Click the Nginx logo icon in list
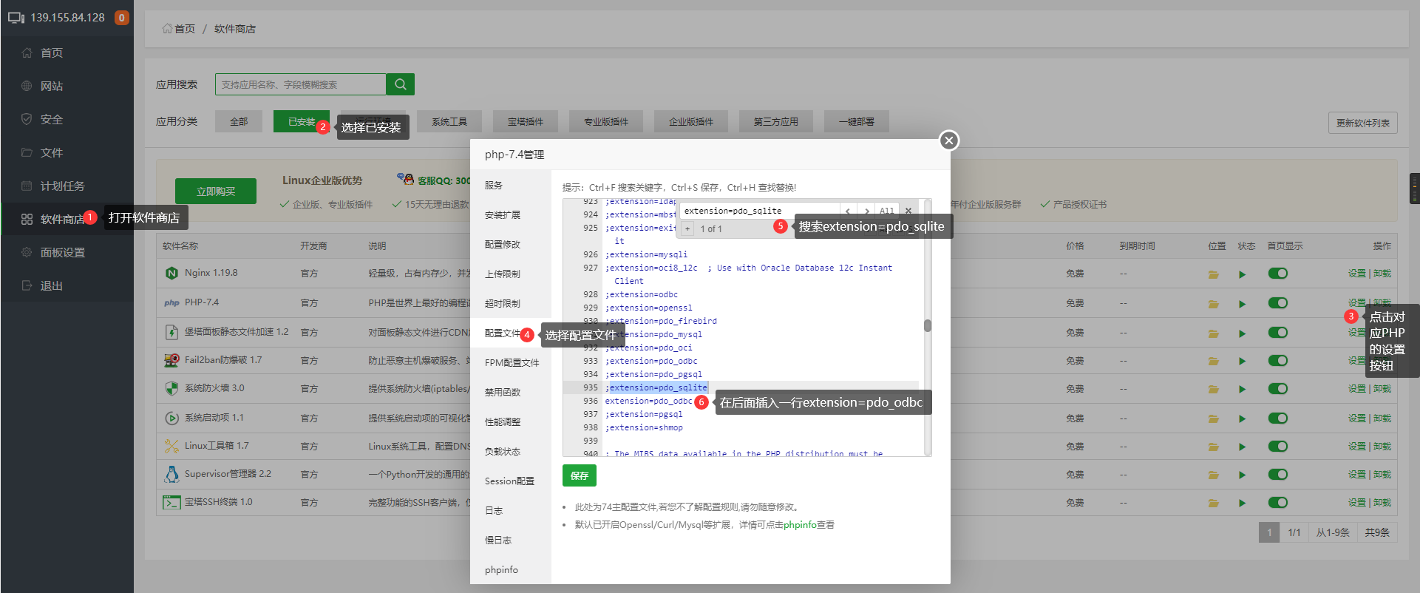This screenshot has width=1420, height=593. 171,273
